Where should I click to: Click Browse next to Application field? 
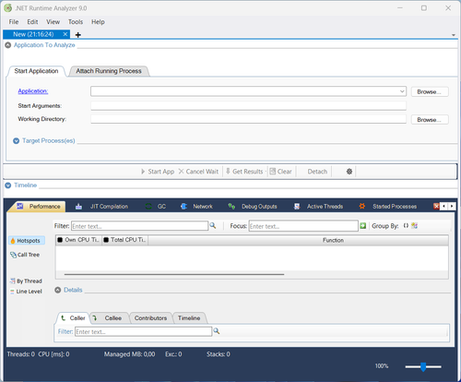point(430,91)
